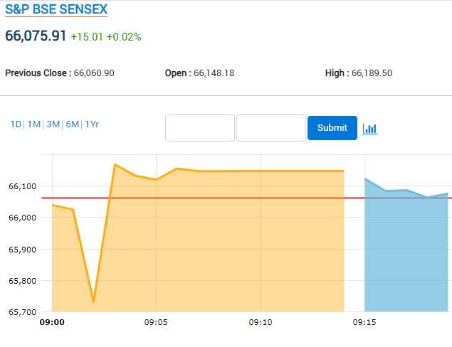This screenshot has width=452, height=347.
Task: Open the S&P BSE SENSEX title link
Action: (x=56, y=11)
